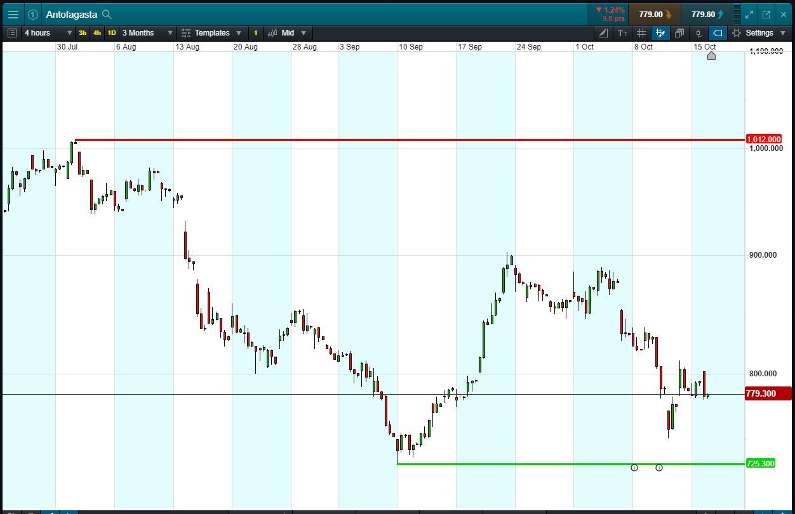Select the 1D interval shortcut
This screenshot has height=514, width=795.
(x=112, y=33)
